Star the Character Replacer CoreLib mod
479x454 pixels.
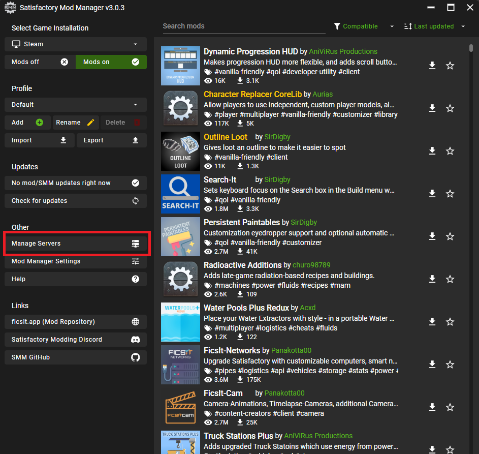click(x=450, y=108)
